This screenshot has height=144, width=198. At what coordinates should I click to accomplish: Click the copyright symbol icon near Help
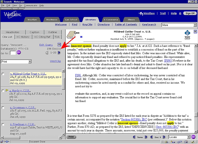(180, 13)
